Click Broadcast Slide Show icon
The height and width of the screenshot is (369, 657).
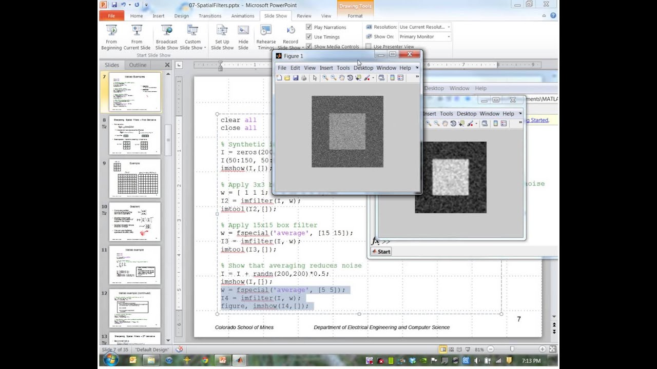click(x=166, y=31)
